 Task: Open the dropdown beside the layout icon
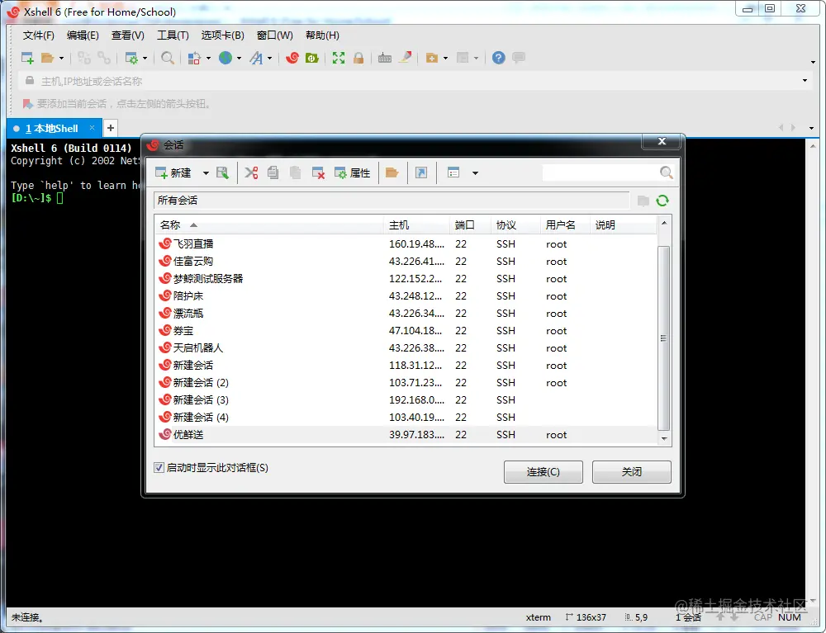pyautogui.click(x=209, y=58)
